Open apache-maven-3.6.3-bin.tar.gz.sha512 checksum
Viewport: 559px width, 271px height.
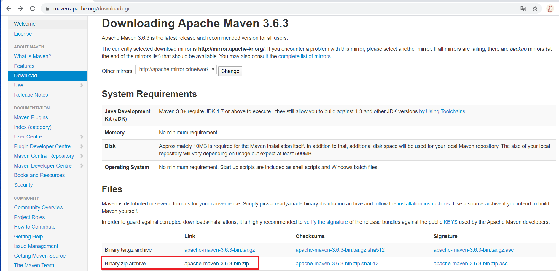tap(340, 250)
